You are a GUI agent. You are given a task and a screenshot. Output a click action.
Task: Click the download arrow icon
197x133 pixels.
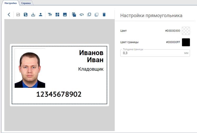[x=33, y=15]
